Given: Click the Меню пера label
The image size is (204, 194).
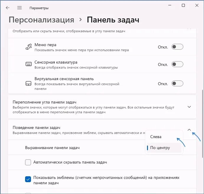Looking at the screenshot, I should coord(45,45).
